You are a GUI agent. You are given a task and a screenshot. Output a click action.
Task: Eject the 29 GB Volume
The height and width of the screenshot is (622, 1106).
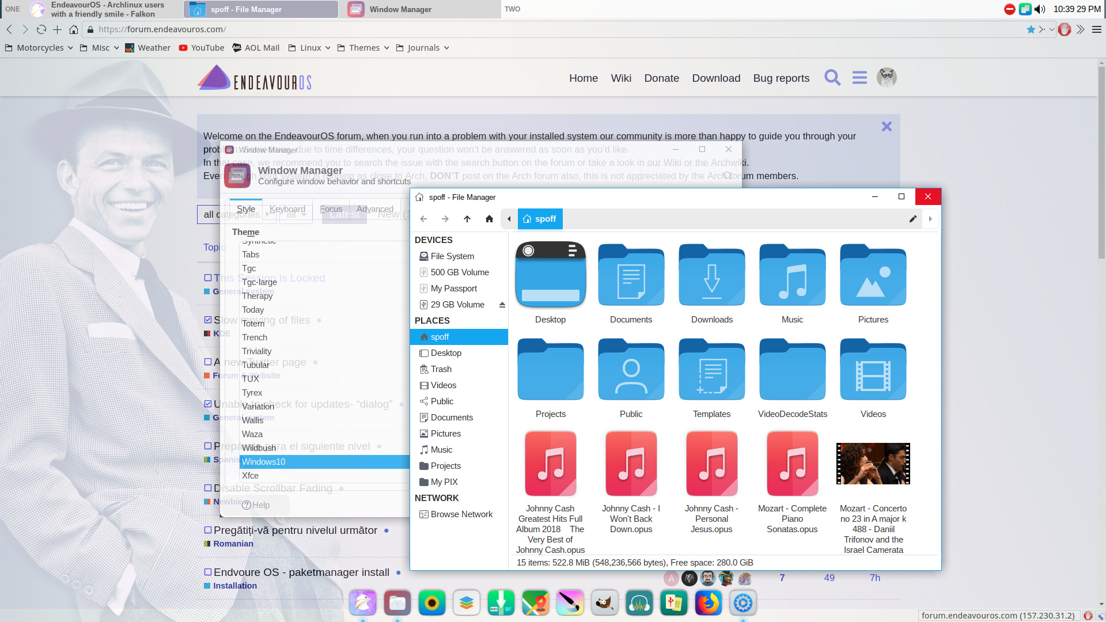coord(502,305)
